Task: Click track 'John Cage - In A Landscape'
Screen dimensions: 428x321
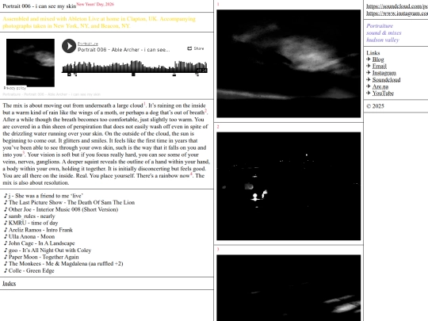Action: [41, 243]
